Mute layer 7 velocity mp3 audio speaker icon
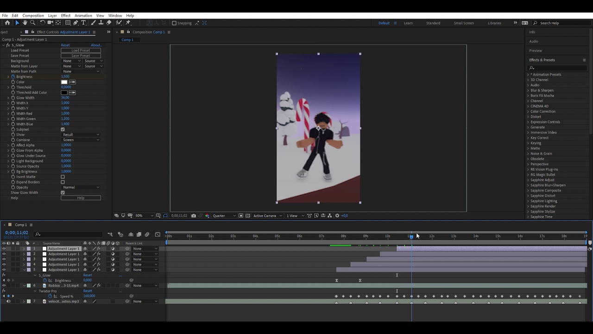Screen dimensions: 593x334 pyautogui.click(x=8, y=302)
